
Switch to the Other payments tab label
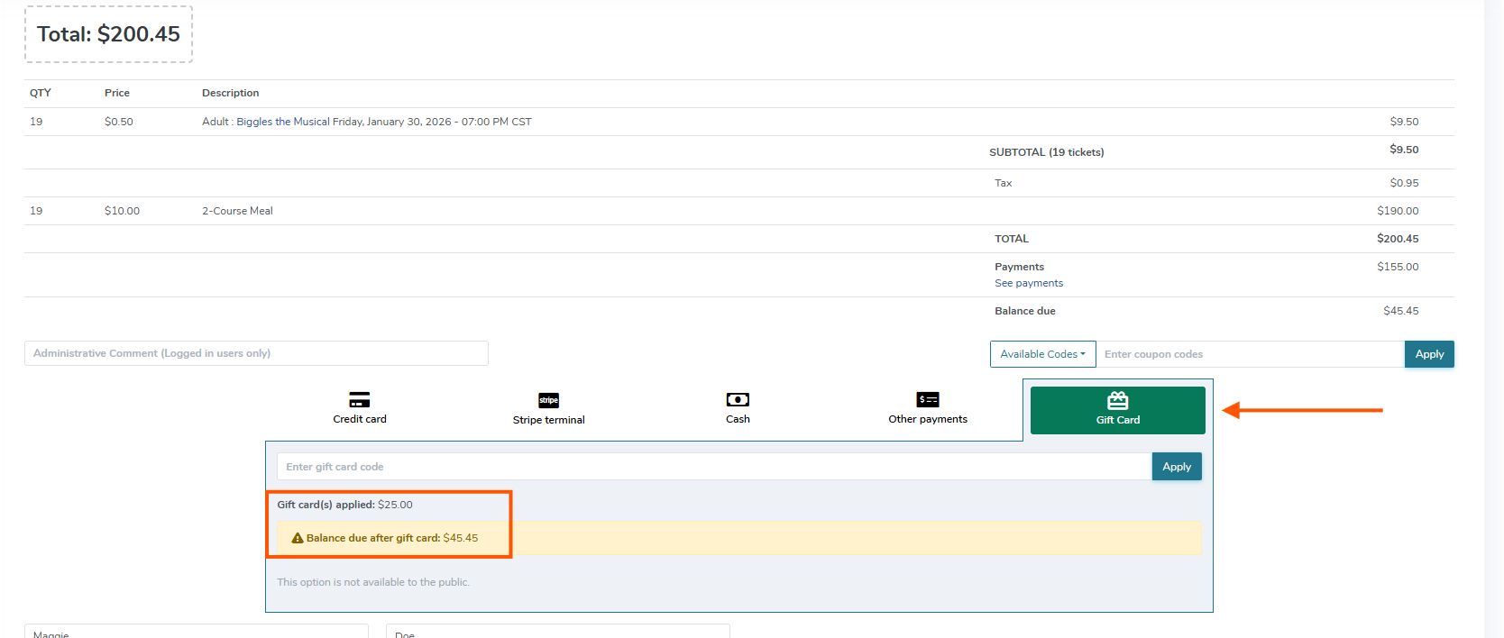[928, 419]
